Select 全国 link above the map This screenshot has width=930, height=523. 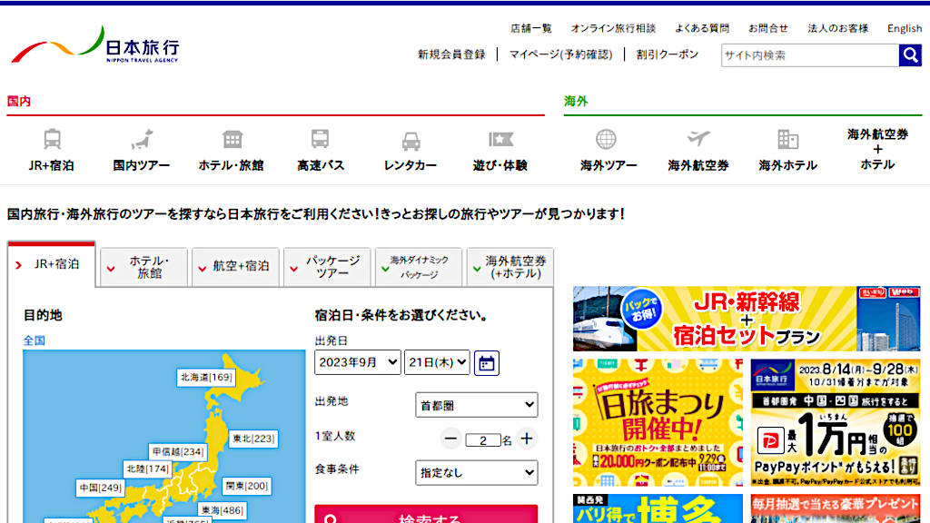click(34, 340)
